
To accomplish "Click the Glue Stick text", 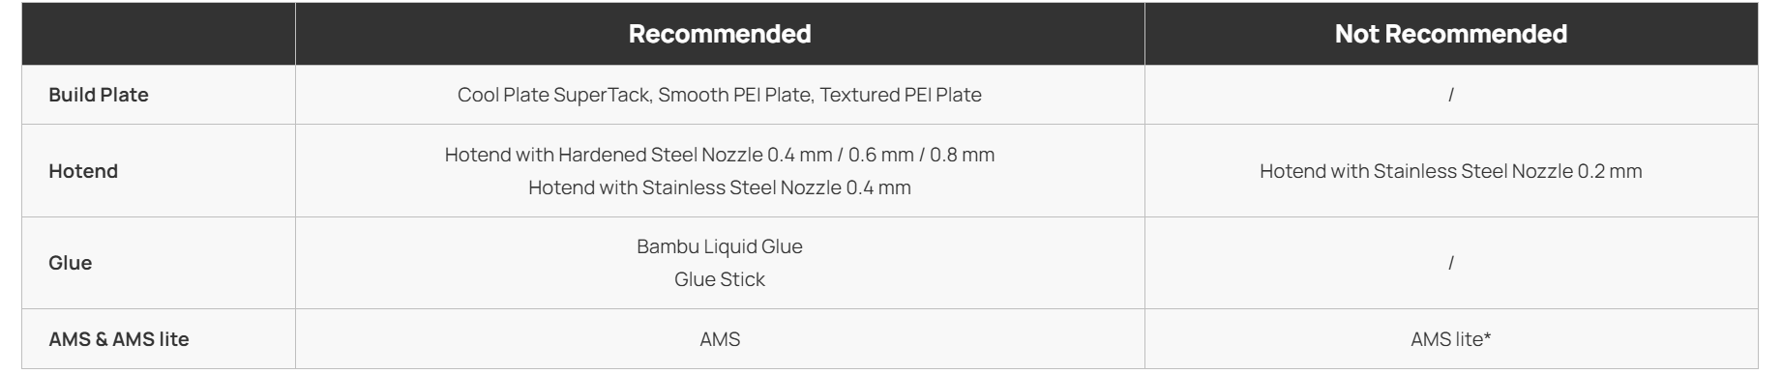I will tap(720, 279).
